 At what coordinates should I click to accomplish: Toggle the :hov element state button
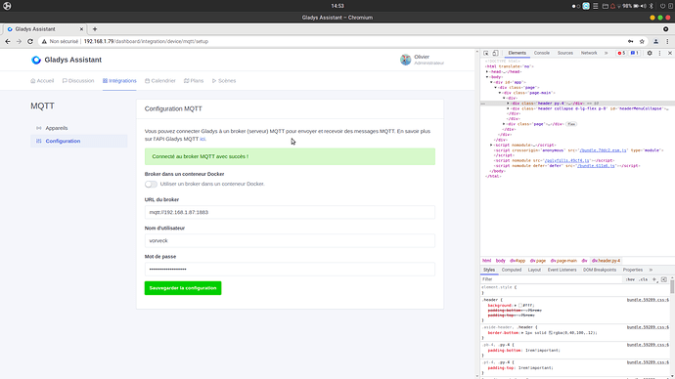click(630, 279)
